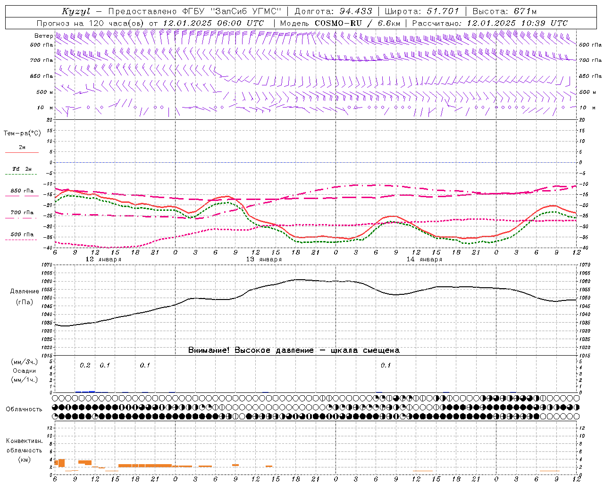Click the (гПа) unit under Давление
This screenshot has height=483, width=604.
(25, 302)
